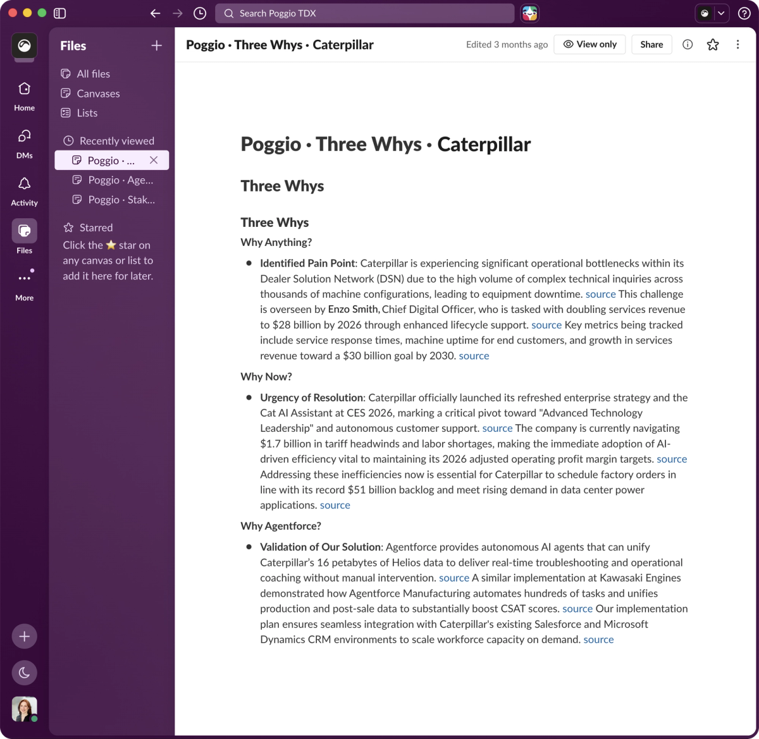
Task: Open source link after 'autonomous customer support.'
Action: point(497,429)
